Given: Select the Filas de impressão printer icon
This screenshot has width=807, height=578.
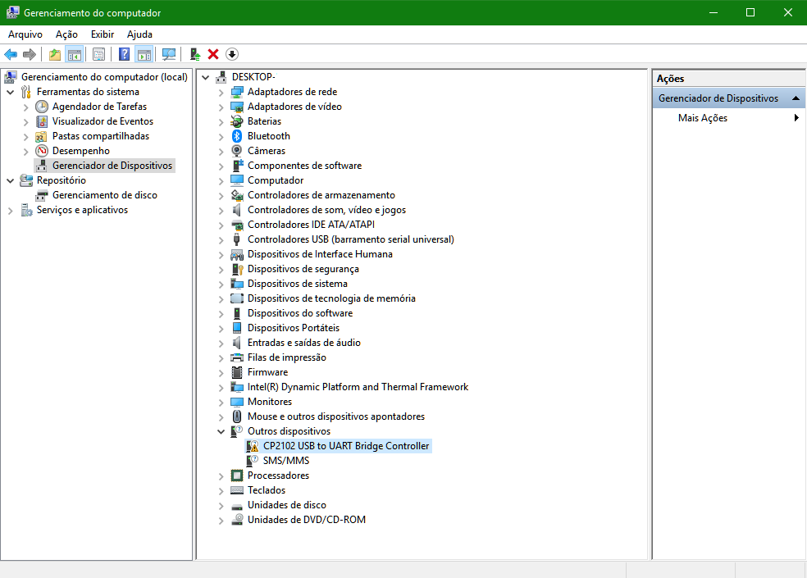Looking at the screenshot, I should click(x=237, y=357).
